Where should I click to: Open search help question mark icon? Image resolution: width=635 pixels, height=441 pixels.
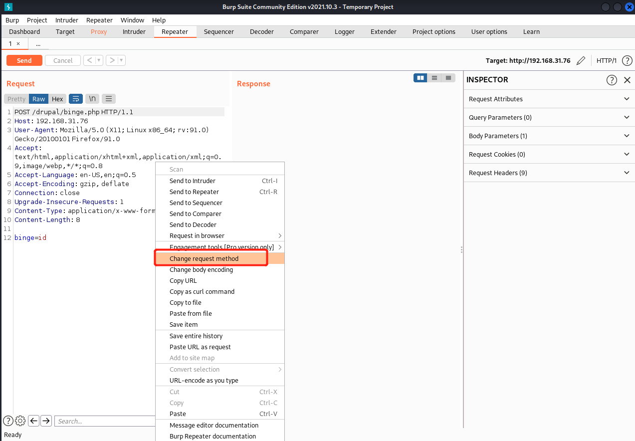8,421
